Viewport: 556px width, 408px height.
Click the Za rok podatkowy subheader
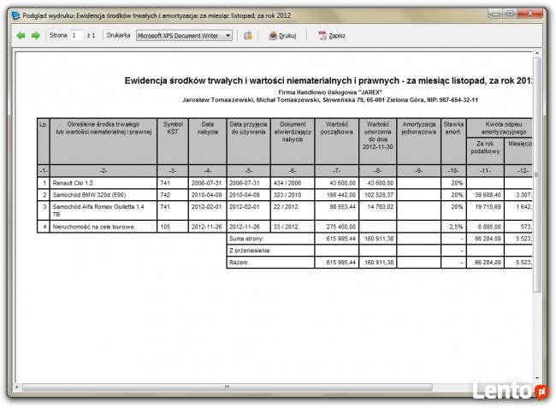tap(486, 151)
